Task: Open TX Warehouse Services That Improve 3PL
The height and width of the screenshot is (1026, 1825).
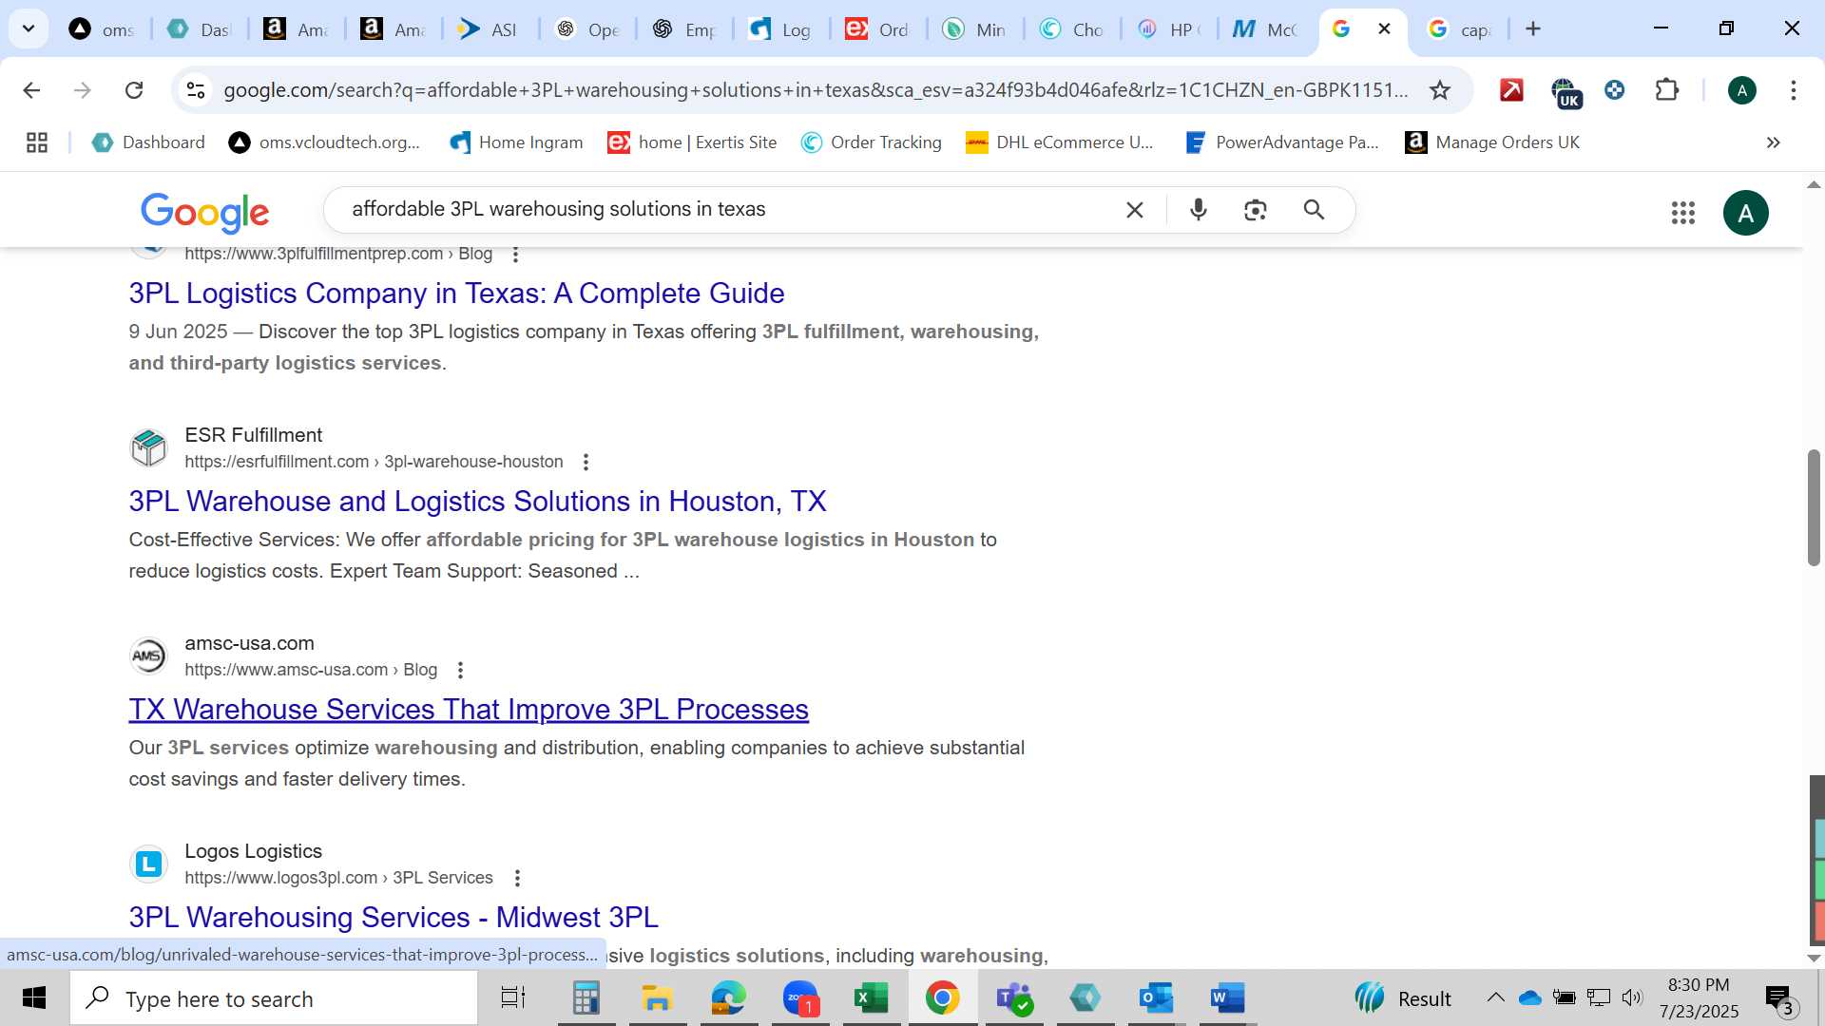Action: (469, 710)
